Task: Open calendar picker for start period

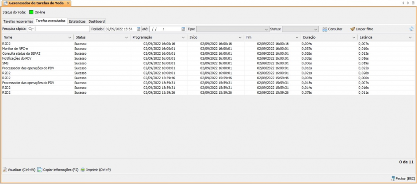Action: [x=139, y=29]
